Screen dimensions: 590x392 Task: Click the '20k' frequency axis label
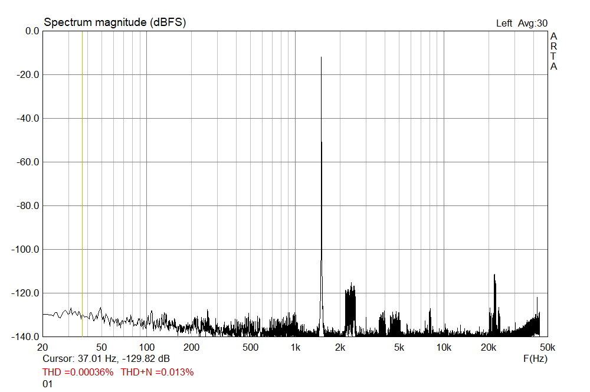489,348
